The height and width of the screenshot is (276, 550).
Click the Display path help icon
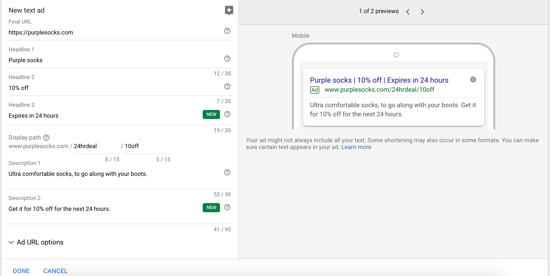[x=46, y=138]
